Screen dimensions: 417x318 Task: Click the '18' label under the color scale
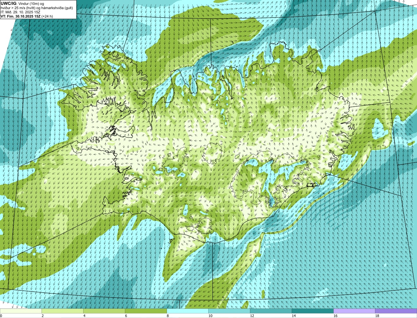tap(377, 316)
